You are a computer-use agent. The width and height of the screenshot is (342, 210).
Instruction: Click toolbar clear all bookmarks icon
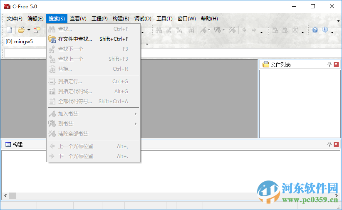[232, 30]
